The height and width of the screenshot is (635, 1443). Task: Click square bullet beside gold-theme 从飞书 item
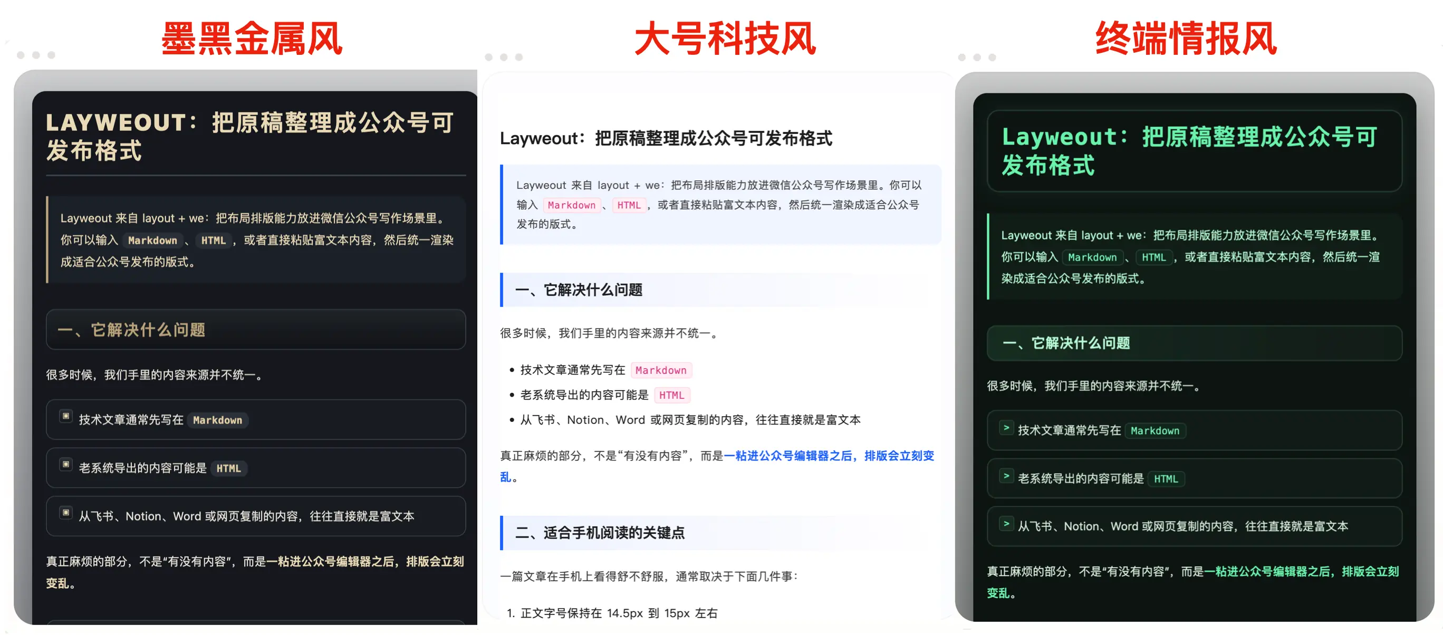(x=66, y=512)
